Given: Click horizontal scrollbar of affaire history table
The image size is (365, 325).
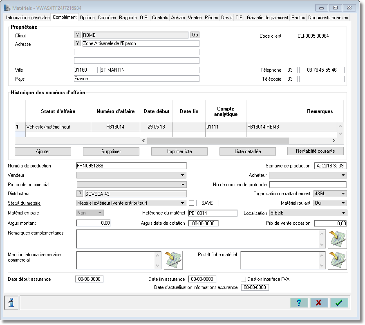Looking at the screenshot, I should (218, 140).
